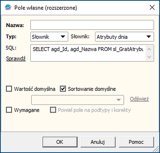Click the Odśwież link
This screenshot has height=153, width=160.
tap(139, 99)
